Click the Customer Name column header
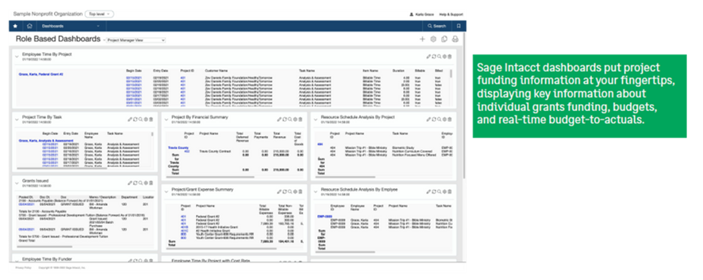Image resolution: width=703 pixels, height=280 pixels. click(217, 70)
